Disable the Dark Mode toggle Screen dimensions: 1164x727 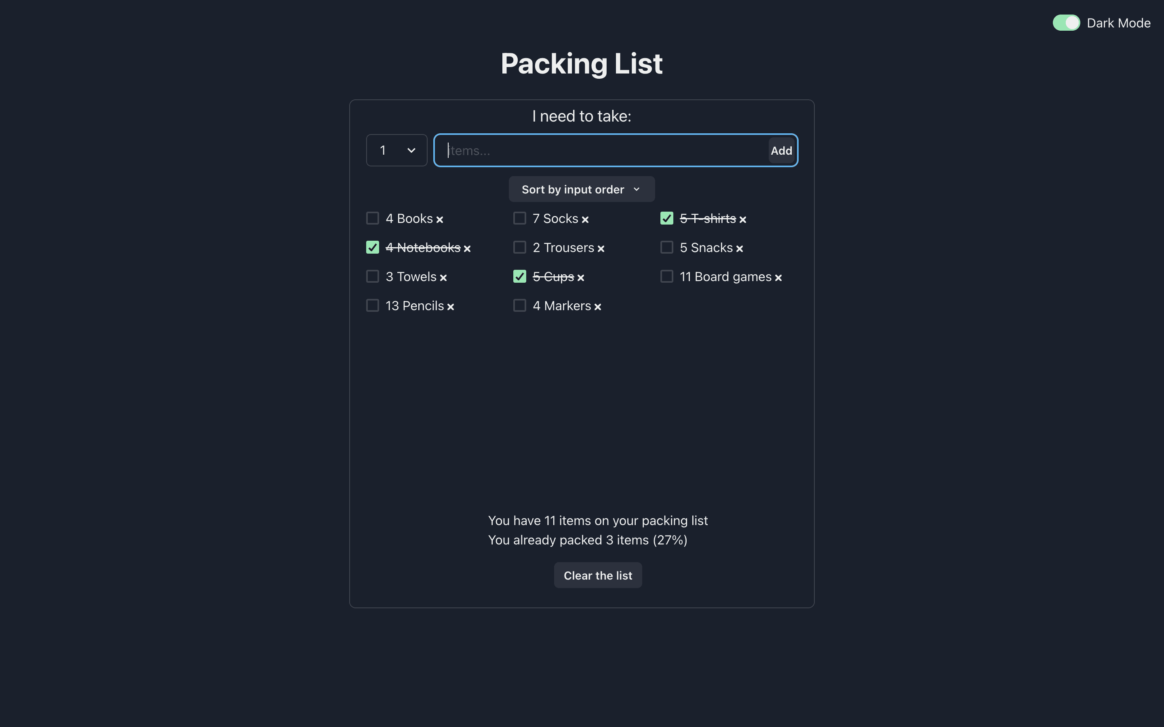coord(1066,22)
